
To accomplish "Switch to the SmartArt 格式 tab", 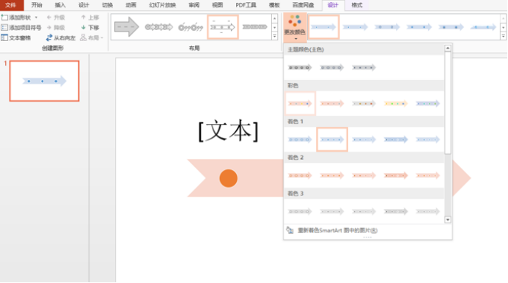I will pos(357,5).
